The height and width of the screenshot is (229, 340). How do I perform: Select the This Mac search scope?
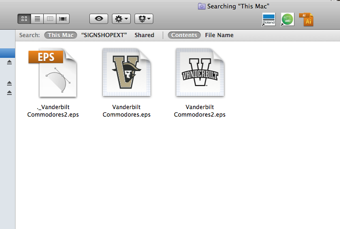tap(61, 35)
